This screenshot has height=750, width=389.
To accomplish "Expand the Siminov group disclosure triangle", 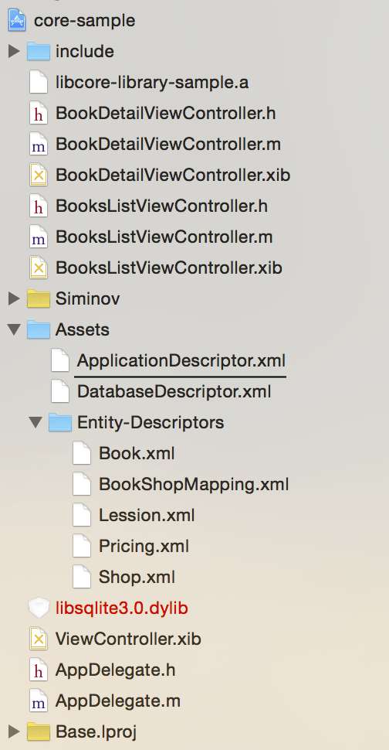I will point(14,298).
